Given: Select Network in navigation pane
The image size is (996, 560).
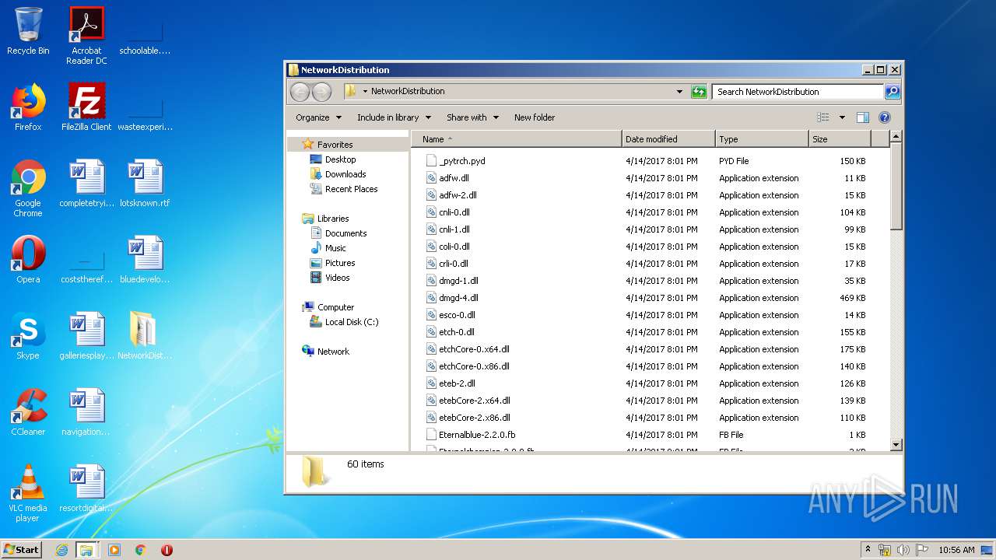Looking at the screenshot, I should [333, 352].
